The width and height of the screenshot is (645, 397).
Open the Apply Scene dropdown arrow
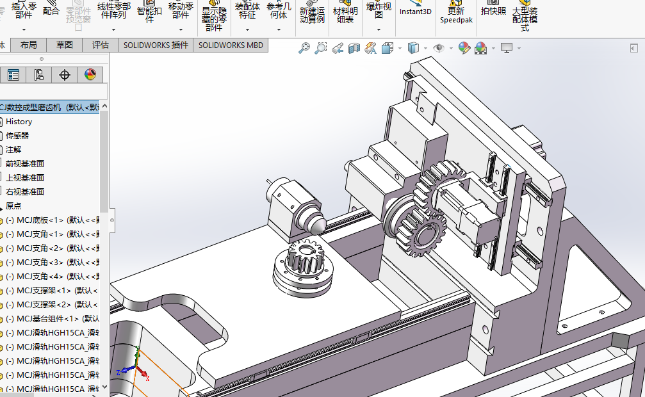[493, 49]
